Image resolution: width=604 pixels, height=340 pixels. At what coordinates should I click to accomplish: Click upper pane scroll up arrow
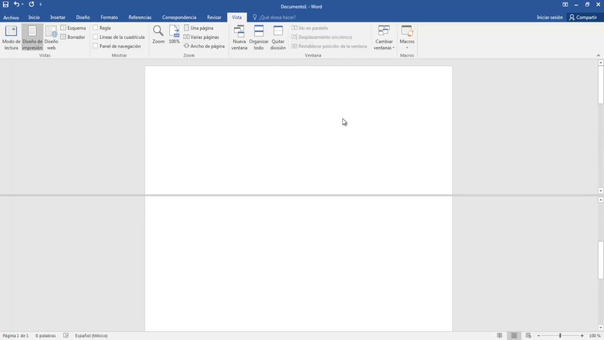600,63
